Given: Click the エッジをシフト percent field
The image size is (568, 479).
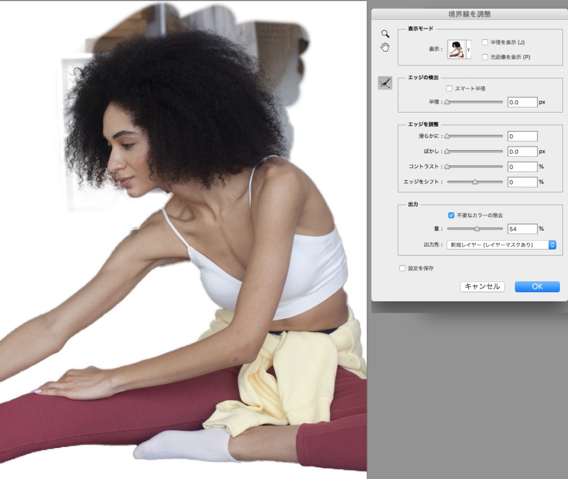Looking at the screenshot, I should [x=523, y=182].
